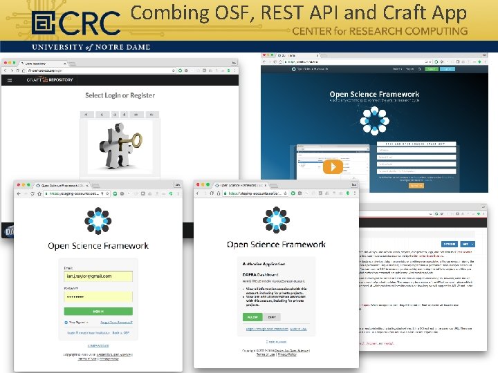Reload the OSF login browser page
Viewport: 498px width, 373px height.
[x=33, y=193]
